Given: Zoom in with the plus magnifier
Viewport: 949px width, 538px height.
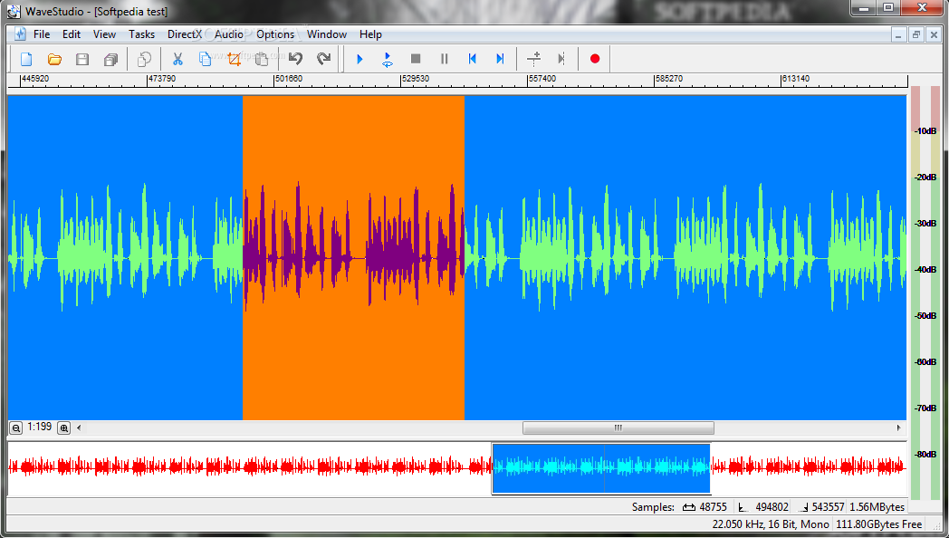Looking at the screenshot, I should (63, 428).
